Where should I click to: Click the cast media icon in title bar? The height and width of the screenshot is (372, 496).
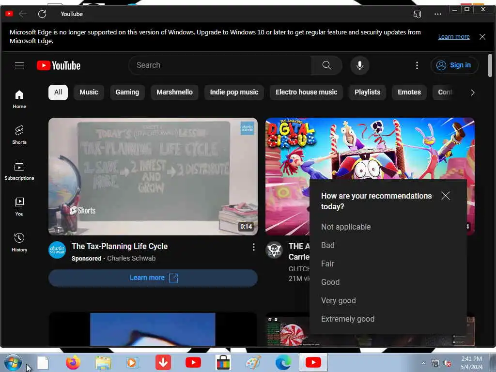(x=417, y=14)
